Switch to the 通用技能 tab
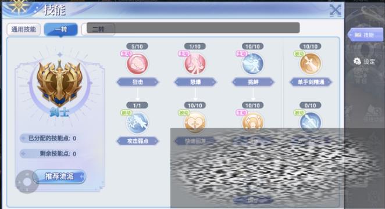385x209 pixels. tap(24, 30)
